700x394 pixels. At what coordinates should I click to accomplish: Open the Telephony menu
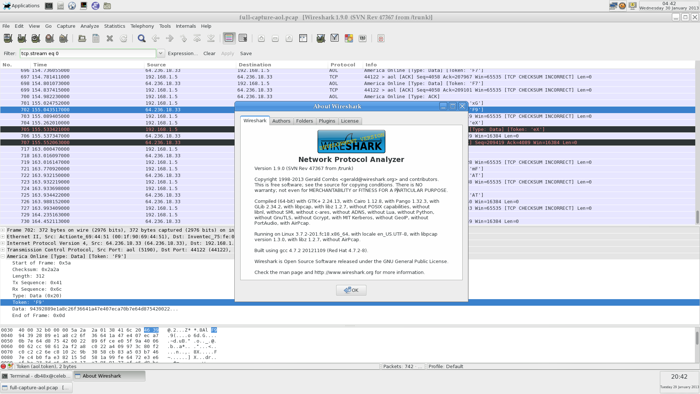click(x=142, y=26)
